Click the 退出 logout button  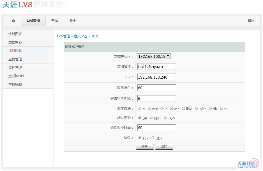click(x=251, y=21)
